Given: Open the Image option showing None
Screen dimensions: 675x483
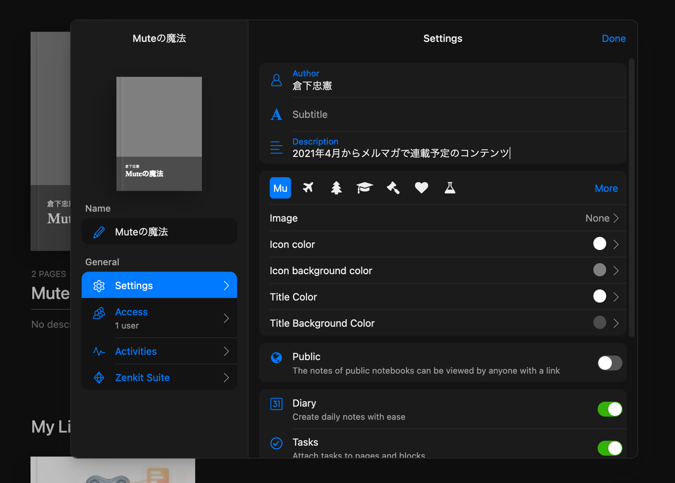Looking at the screenshot, I should tap(602, 218).
